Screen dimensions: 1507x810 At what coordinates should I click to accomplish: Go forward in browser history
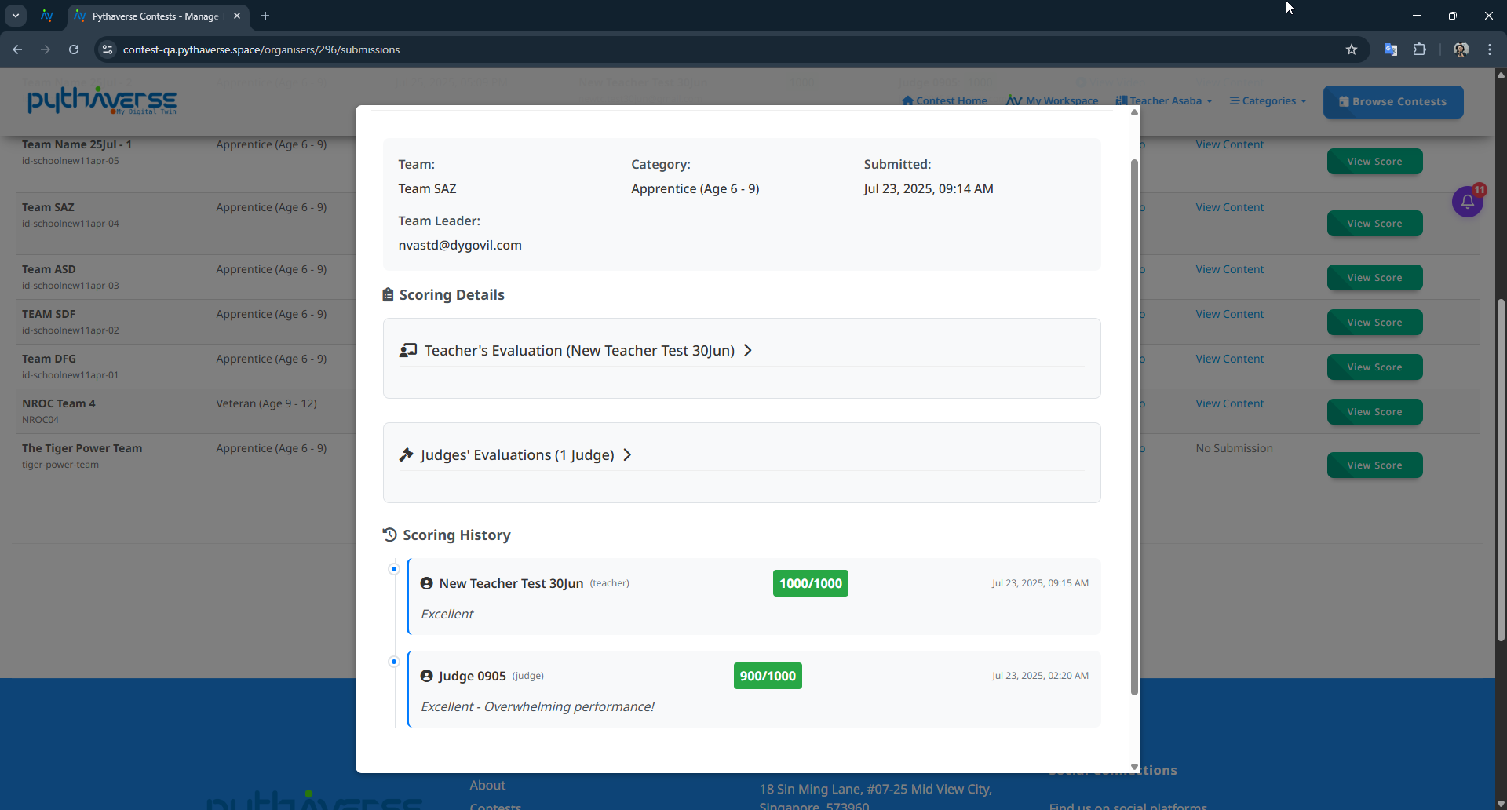pyautogui.click(x=46, y=49)
